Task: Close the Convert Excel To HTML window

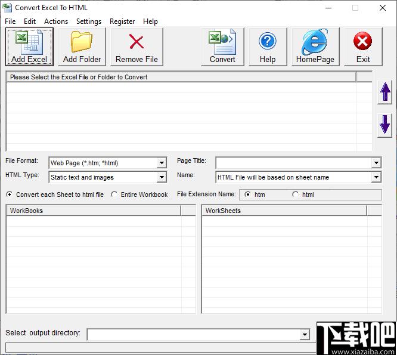Action: [x=383, y=8]
